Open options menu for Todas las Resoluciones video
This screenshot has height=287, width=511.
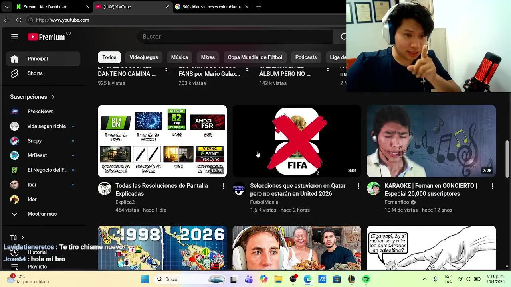point(224,186)
